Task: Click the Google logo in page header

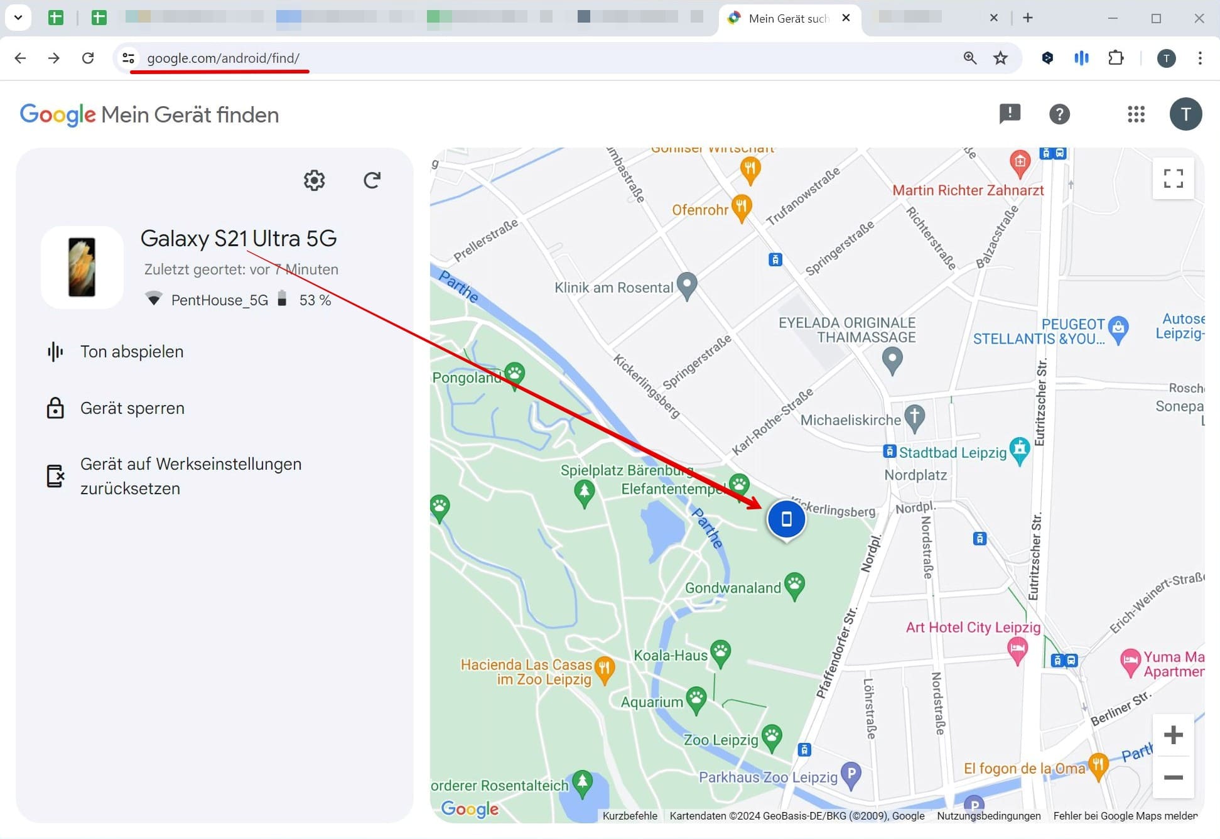Action: point(58,115)
